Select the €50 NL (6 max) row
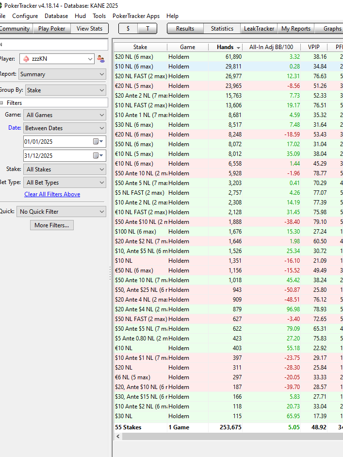The width and height of the screenshot is (343, 457). coord(229,271)
